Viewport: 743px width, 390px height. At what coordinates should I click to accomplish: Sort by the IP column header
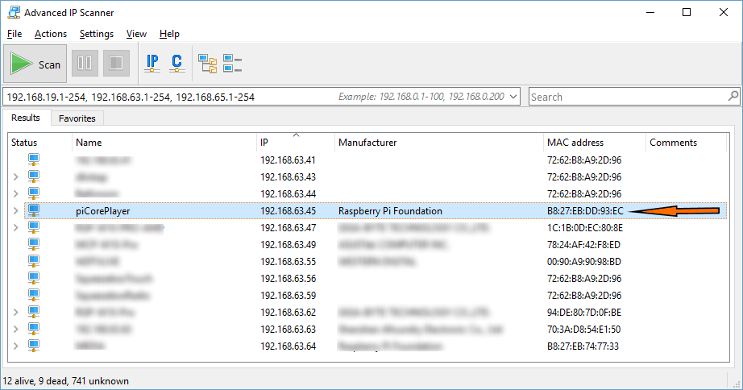coord(296,143)
